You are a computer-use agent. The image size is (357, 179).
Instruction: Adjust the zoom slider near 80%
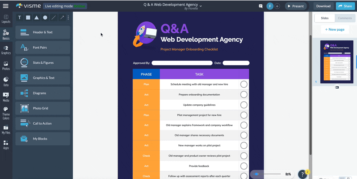256,174
